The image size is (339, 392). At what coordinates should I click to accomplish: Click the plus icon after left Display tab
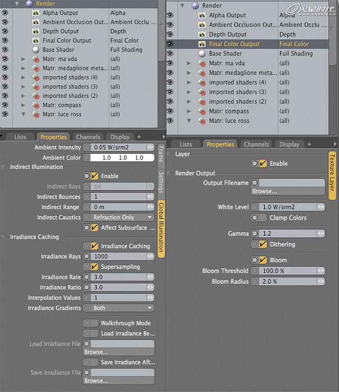point(139,137)
